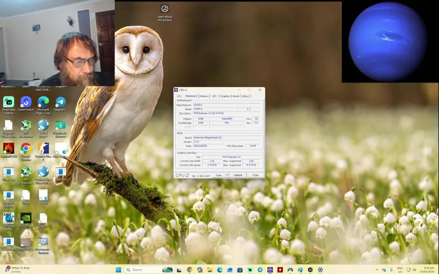
Task: Select the Electrum desktop icon
Action: coord(60,174)
